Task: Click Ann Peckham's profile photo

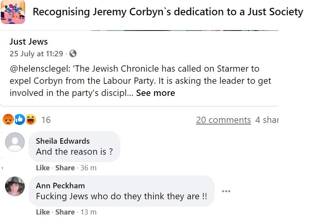Action: (15, 186)
